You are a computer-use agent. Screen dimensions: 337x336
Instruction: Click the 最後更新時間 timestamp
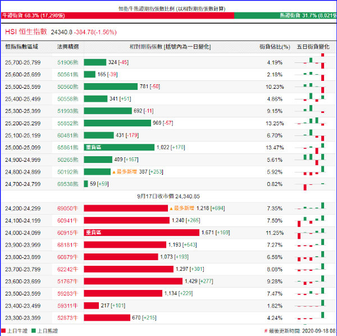pos(300,331)
